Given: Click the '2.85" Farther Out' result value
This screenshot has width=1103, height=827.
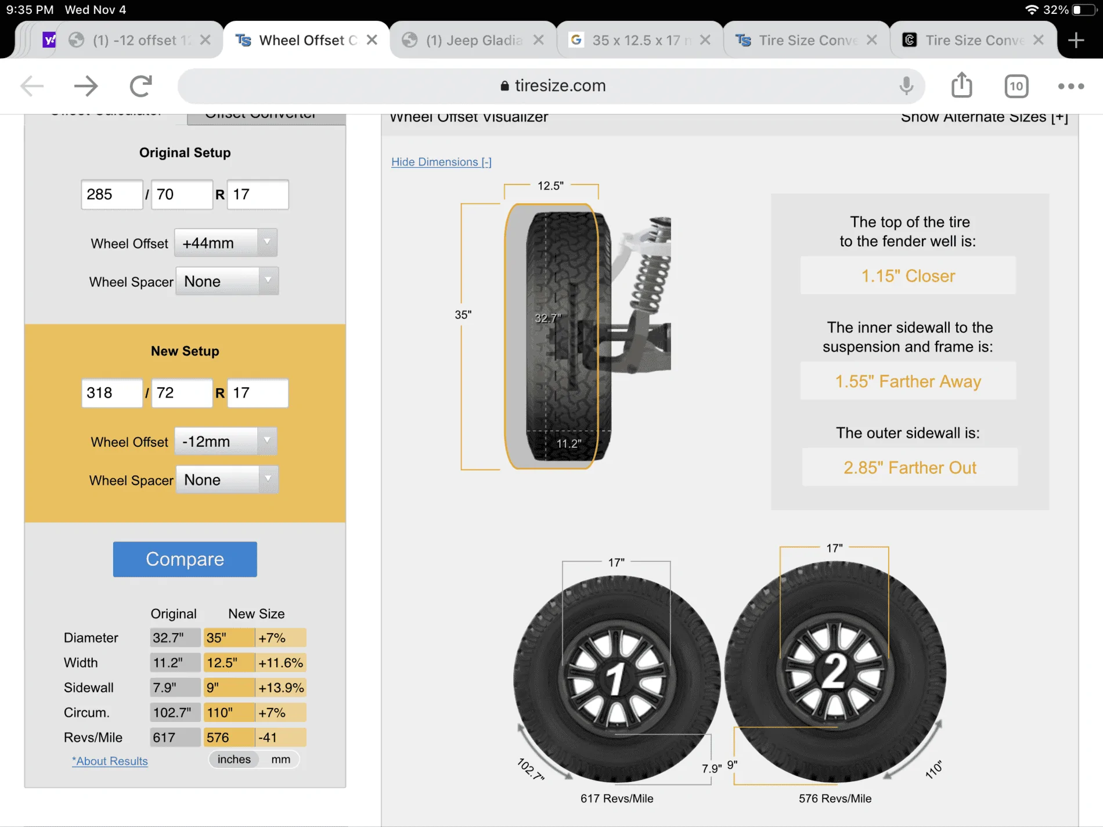Looking at the screenshot, I should [x=910, y=467].
